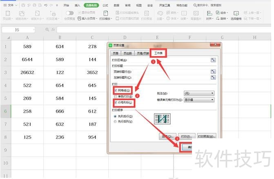
Task: Open the 主题 theme palette icon
Action: [x=160, y=13]
